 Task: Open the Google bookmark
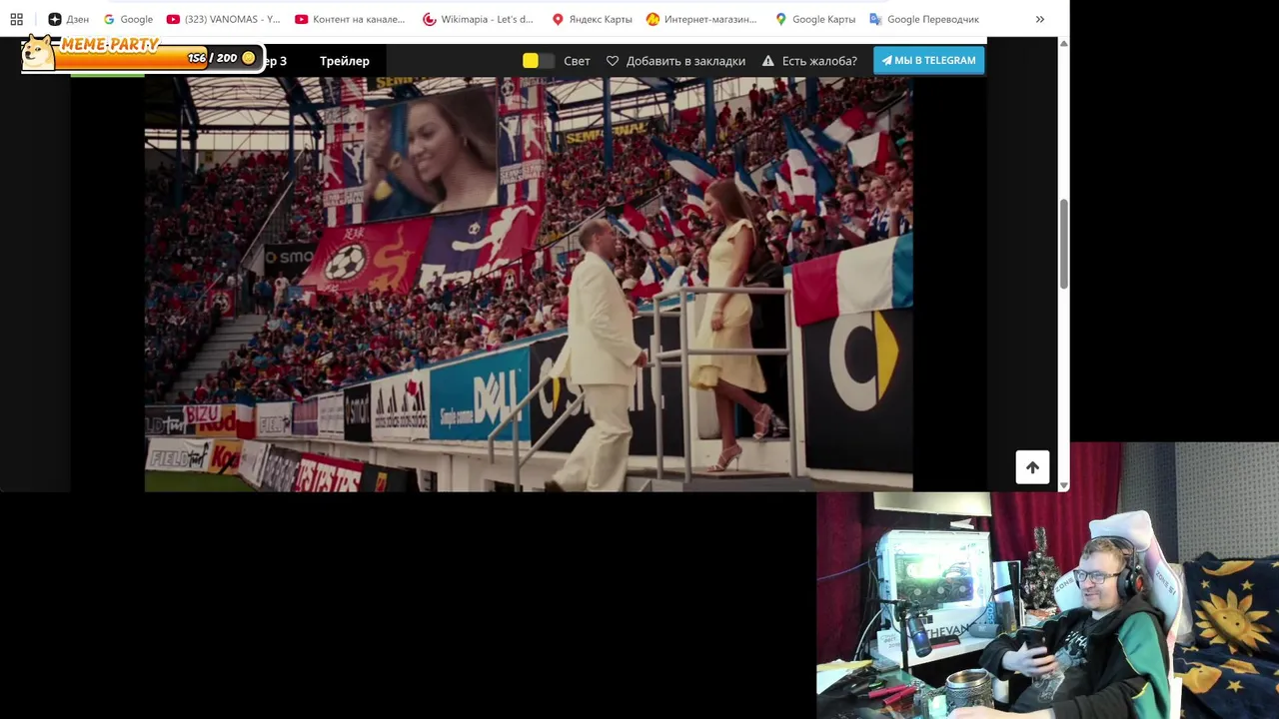click(128, 19)
